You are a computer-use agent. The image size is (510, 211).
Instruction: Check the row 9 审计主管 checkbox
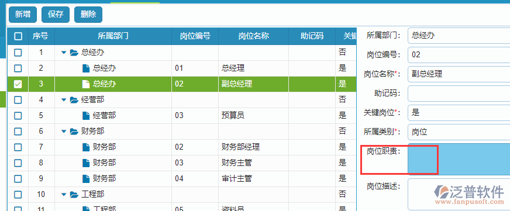[18, 178]
